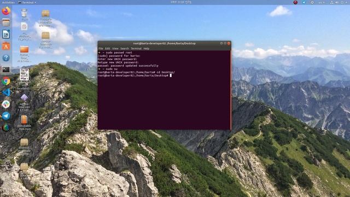350x197 pixels.
Task: Open Ubuntu Software in the dock
Action: (6, 46)
